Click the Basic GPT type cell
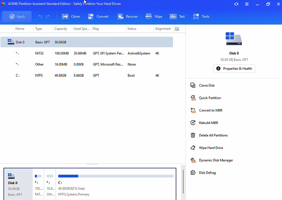Screen dimensions: 282x200 (43, 42)
